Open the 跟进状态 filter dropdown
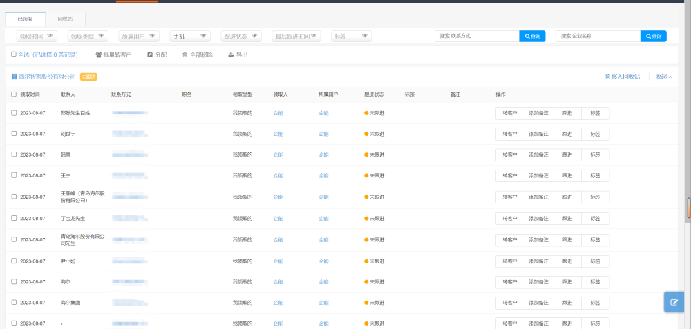Screen dimensions: 691x329 (x=241, y=36)
